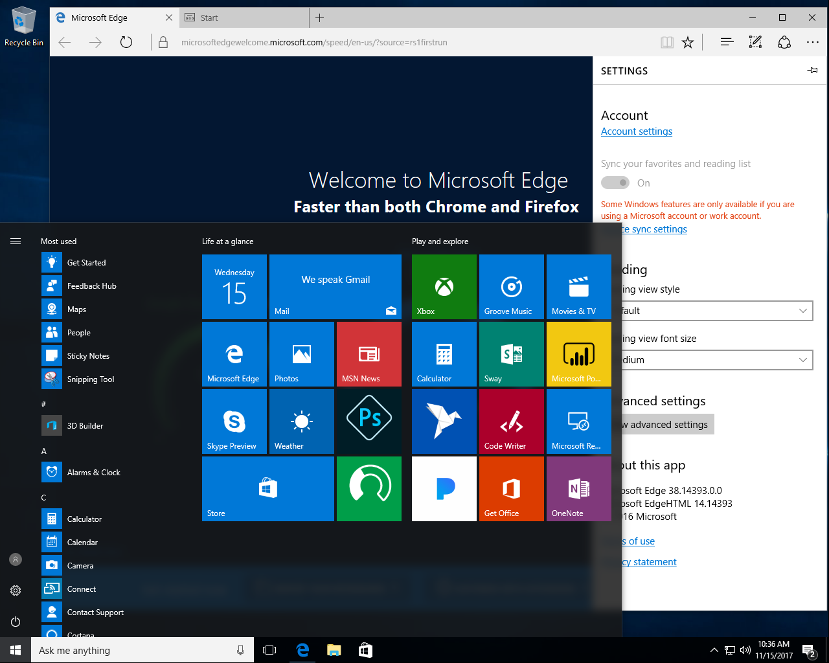
Task: Click the Edge address bar
Action: pos(414,42)
